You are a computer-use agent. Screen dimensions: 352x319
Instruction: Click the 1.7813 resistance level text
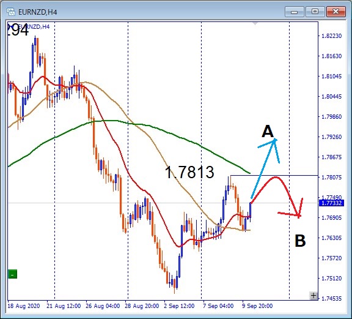(189, 172)
